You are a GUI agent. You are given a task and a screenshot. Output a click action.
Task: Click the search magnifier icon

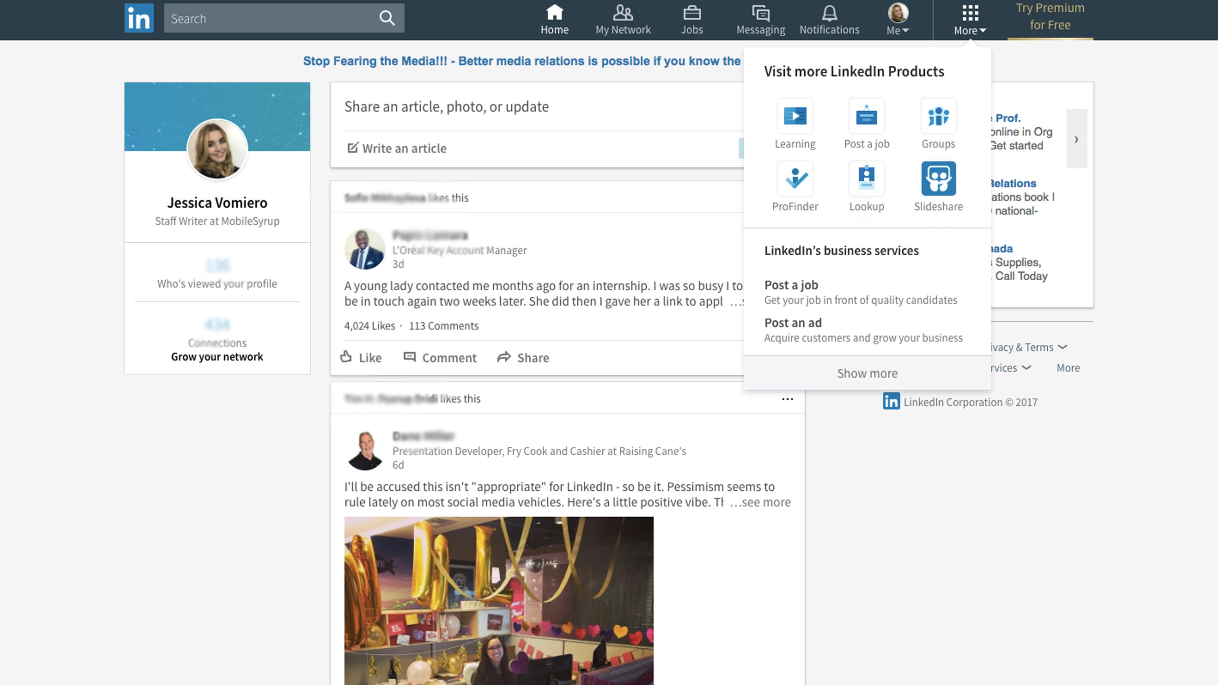[387, 19]
